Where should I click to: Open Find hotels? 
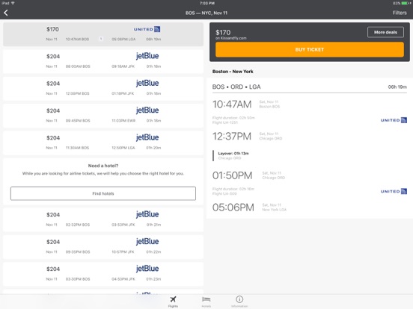click(x=103, y=193)
